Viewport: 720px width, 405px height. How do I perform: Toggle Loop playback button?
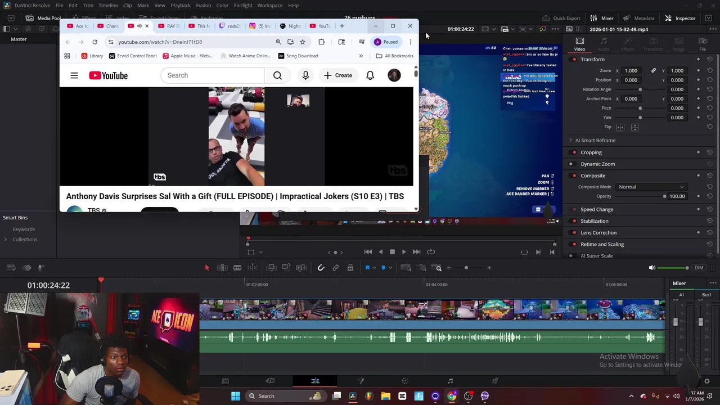431,252
